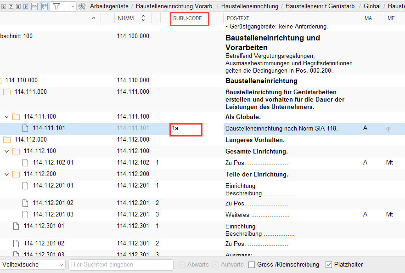Open the Volltextsuche search mode dropdown
The image size is (405, 273).
point(62,265)
